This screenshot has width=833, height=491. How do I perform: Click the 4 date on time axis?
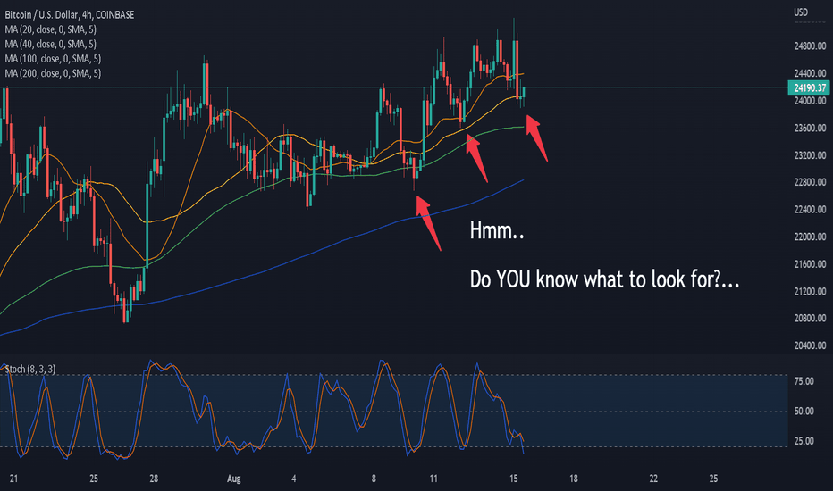[x=294, y=479]
